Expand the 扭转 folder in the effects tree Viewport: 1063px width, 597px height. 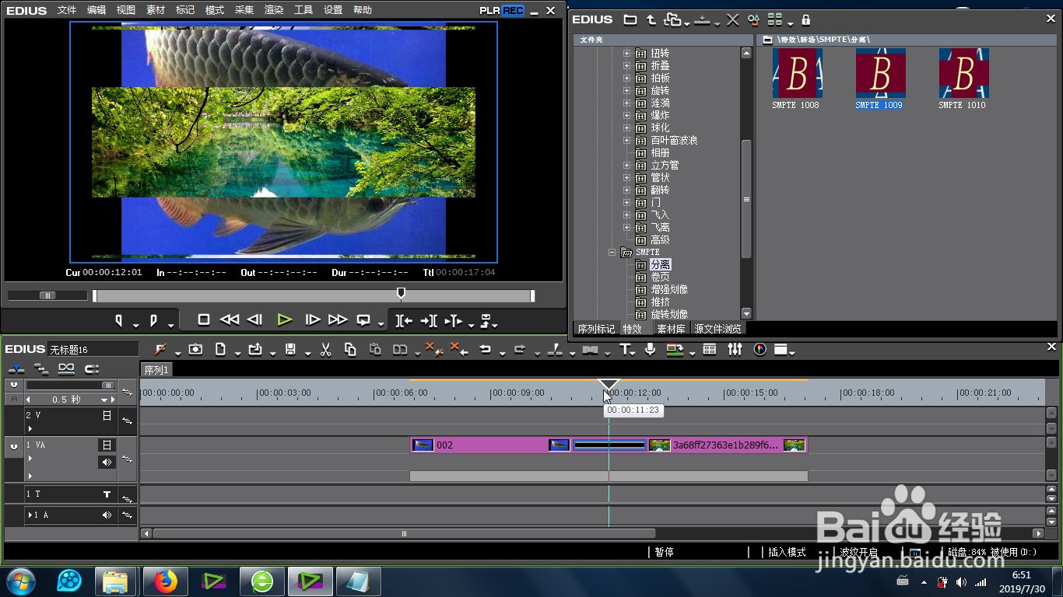[x=626, y=54]
